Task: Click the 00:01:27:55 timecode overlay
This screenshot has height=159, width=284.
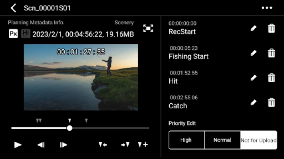Action: [81, 52]
